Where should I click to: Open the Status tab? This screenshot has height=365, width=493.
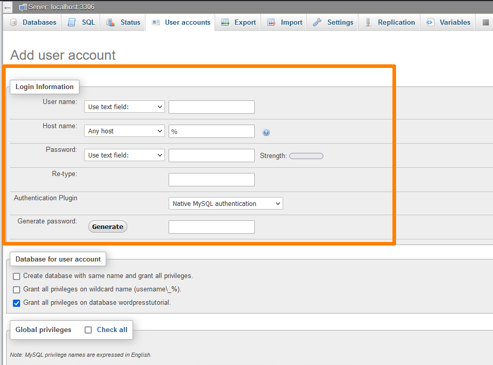click(123, 22)
